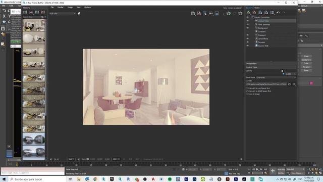This screenshot has height=182, width=323.
Task: Click the Render teapot icon at toolbar end
Action: (240, 14)
